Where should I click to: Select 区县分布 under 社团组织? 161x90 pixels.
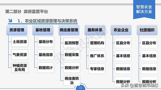tap(149, 43)
